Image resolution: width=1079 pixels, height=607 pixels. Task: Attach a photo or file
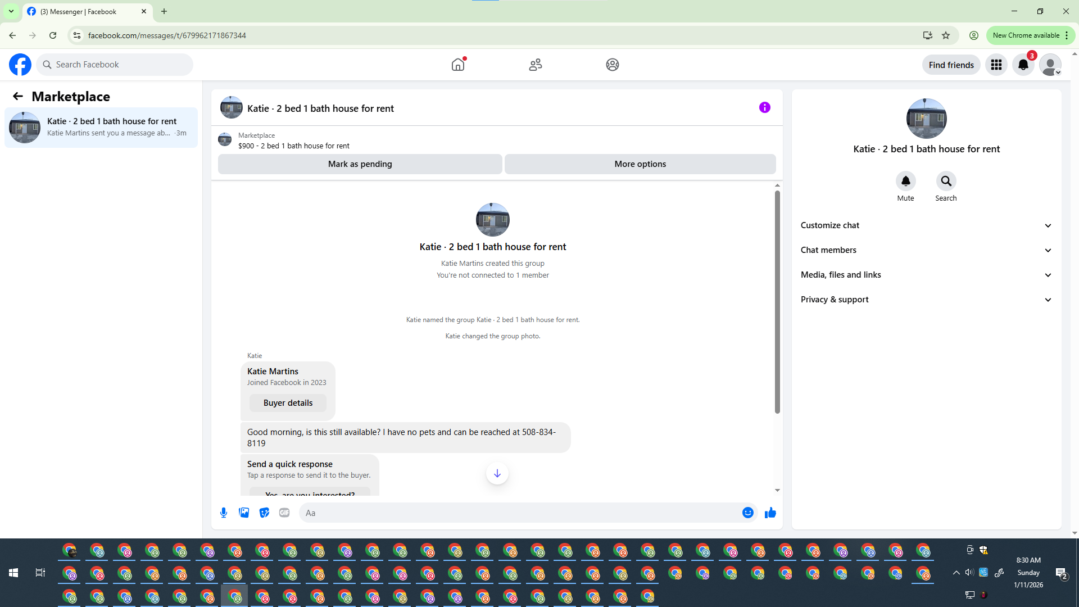tap(244, 513)
